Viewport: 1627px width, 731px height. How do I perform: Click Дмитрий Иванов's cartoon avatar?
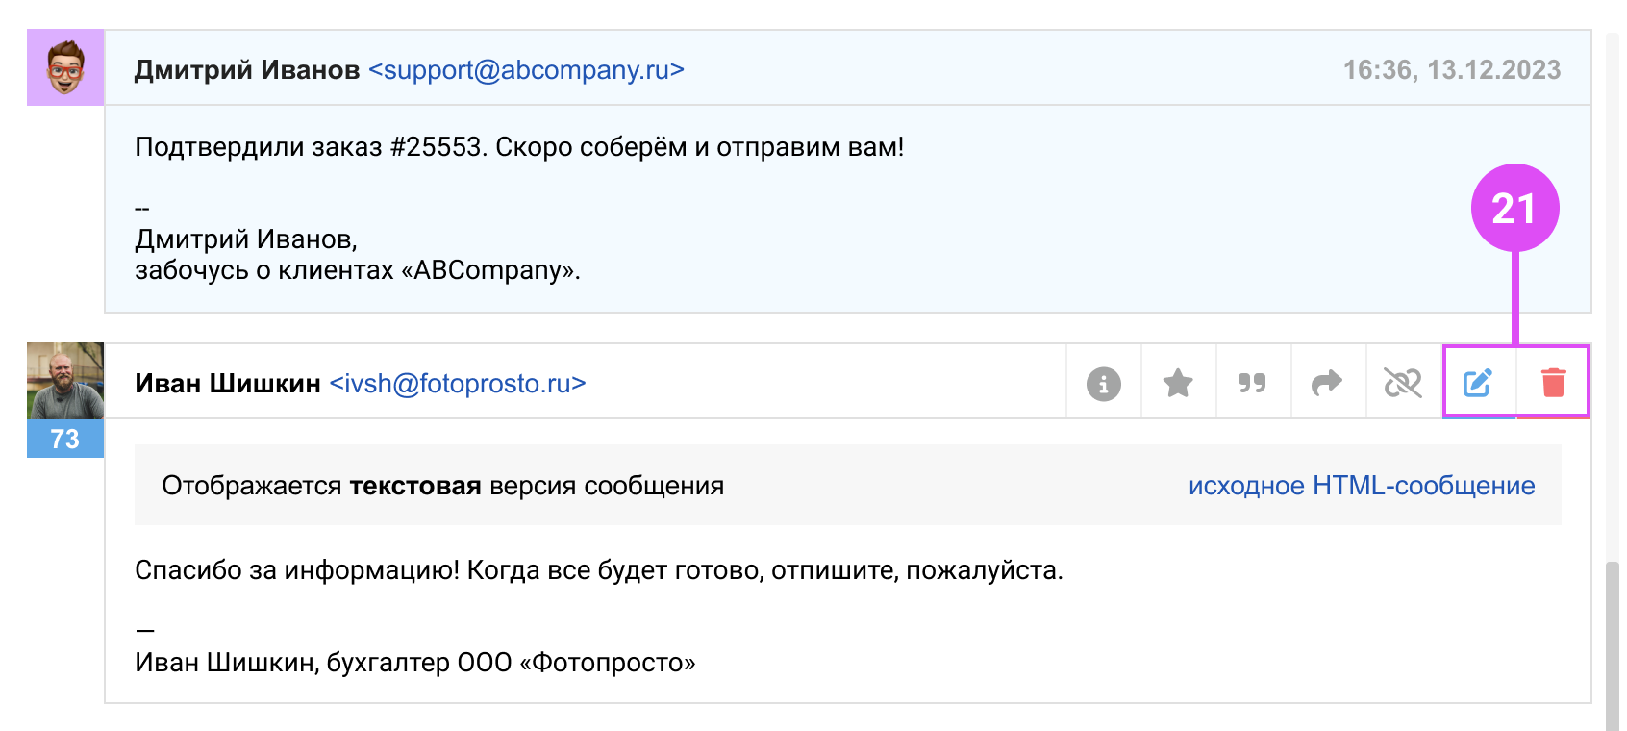coord(65,67)
